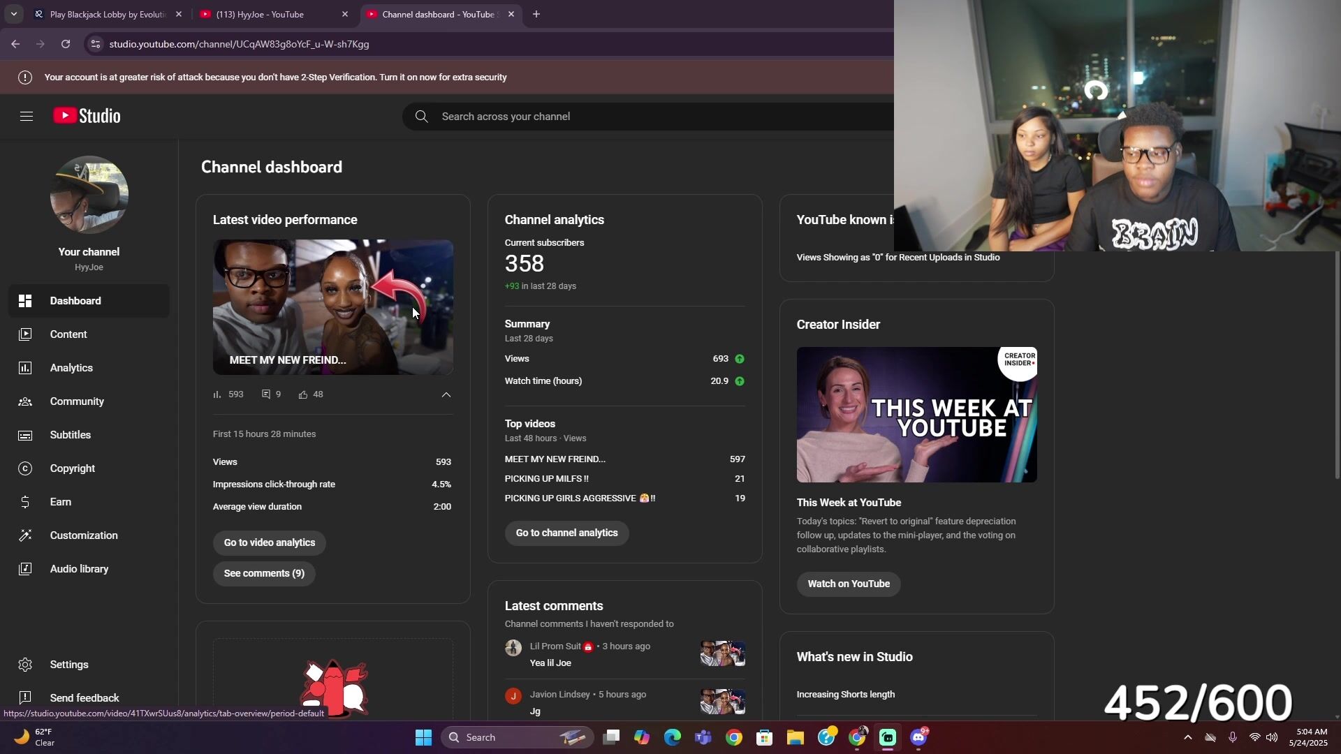Open PICKING UP MILFS !! top video
The width and height of the screenshot is (1341, 754).
pos(547,479)
